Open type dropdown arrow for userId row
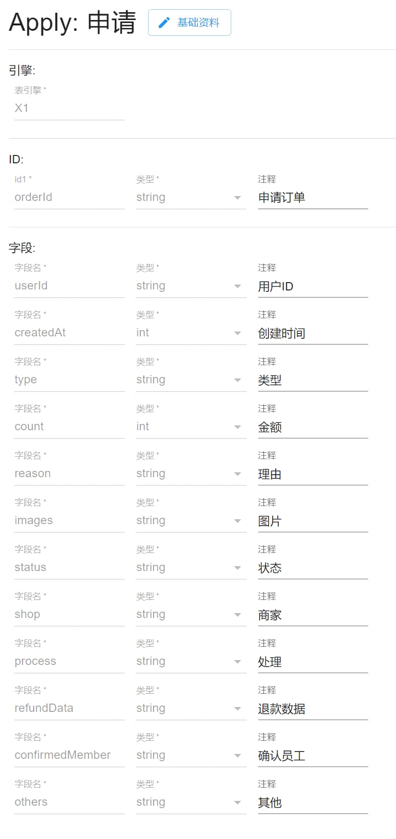Viewport: 396px width, 839px height. pos(238,286)
